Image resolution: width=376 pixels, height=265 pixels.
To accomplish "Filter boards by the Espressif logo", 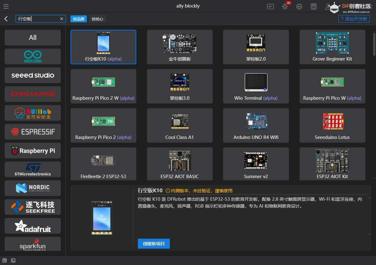I will [x=33, y=132].
